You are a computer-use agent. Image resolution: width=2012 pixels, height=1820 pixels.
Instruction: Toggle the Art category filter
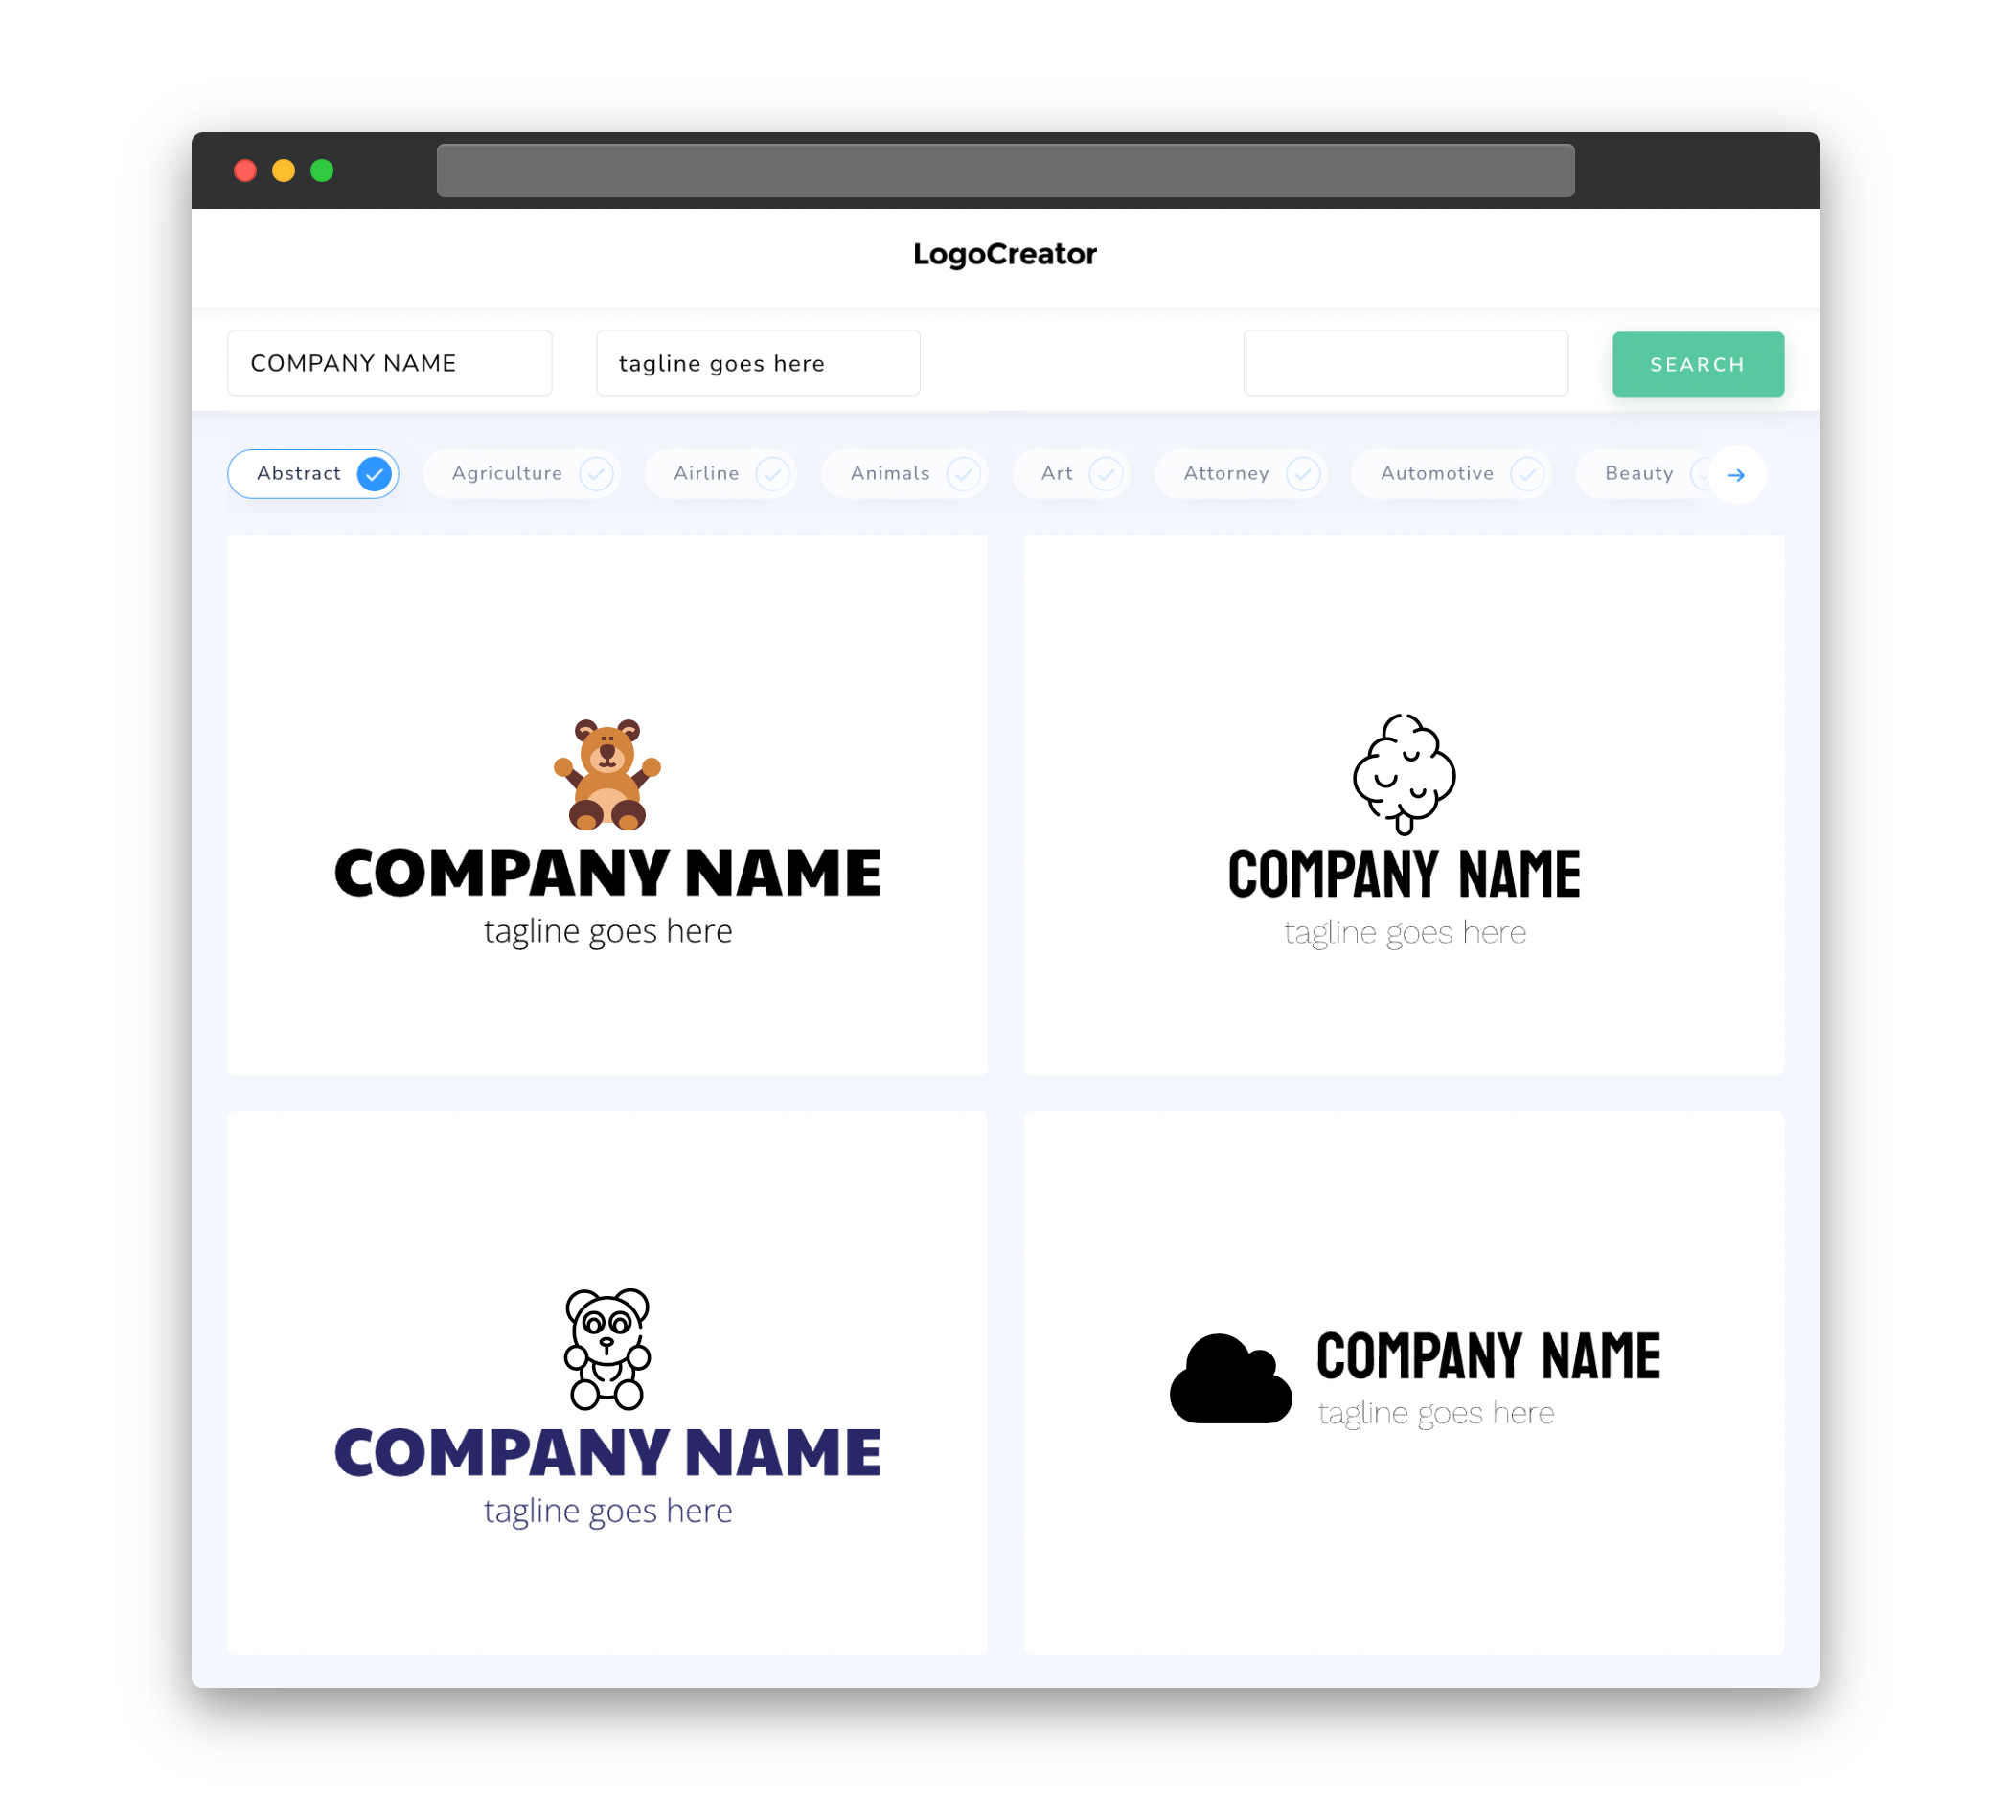[1071, 473]
